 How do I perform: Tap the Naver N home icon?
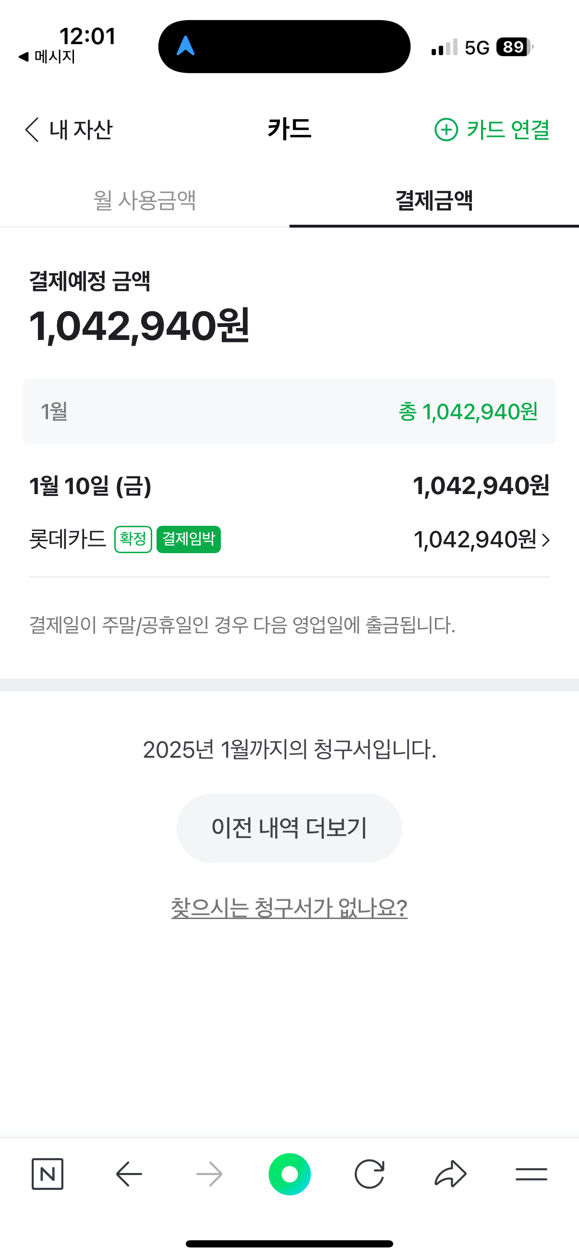(48, 1174)
